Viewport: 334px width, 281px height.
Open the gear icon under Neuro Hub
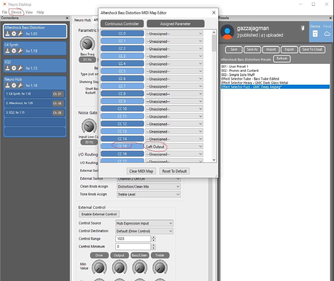[x=14, y=85]
